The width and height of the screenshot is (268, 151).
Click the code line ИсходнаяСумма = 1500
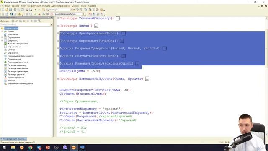tap(80, 71)
